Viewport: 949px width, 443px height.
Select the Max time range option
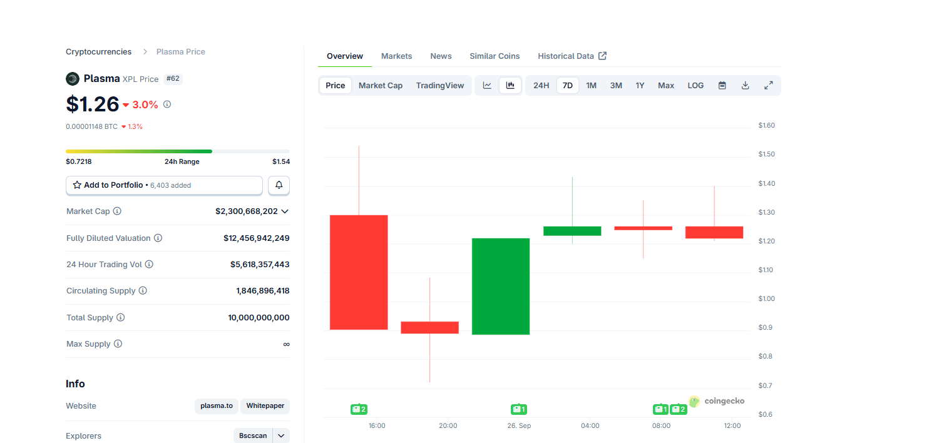(666, 86)
